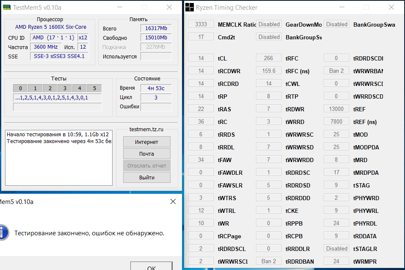The width and height of the screenshot is (405, 270).
Task: Click the TestMem5 title bar icon
Action: [7, 7]
